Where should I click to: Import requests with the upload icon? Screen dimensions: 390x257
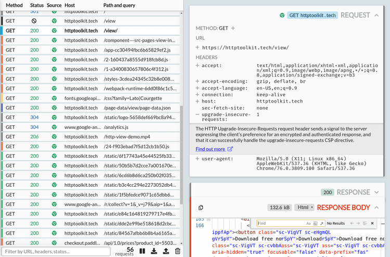[166, 251]
